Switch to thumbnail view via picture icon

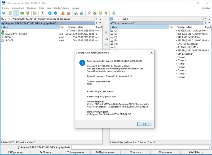click(22, 13)
